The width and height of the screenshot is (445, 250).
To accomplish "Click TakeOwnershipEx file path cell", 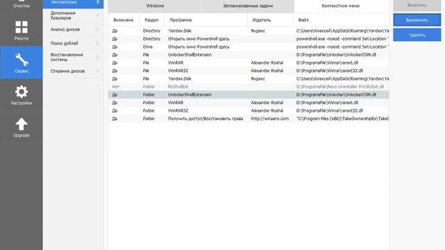I will (343, 119).
